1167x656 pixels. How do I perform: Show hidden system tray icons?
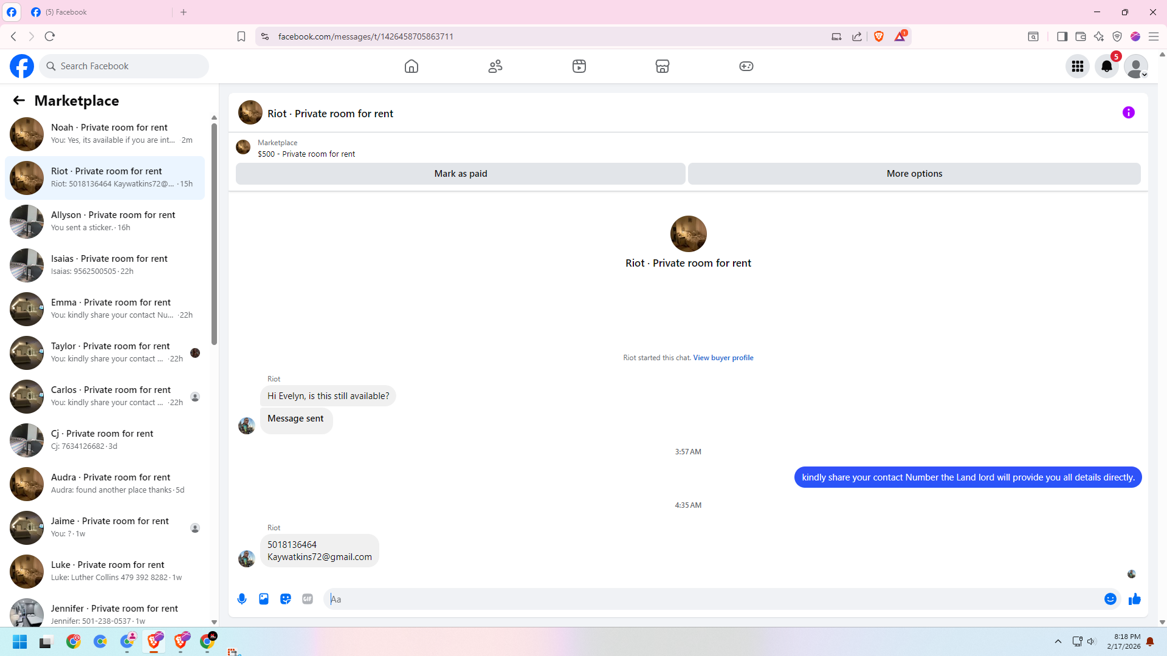click(x=1058, y=641)
